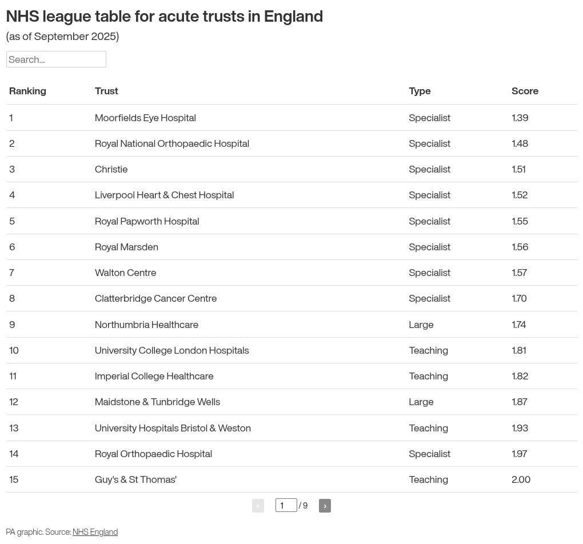
Task: Click the Clatterbridge Cancer Centre entry
Action: point(156,298)
